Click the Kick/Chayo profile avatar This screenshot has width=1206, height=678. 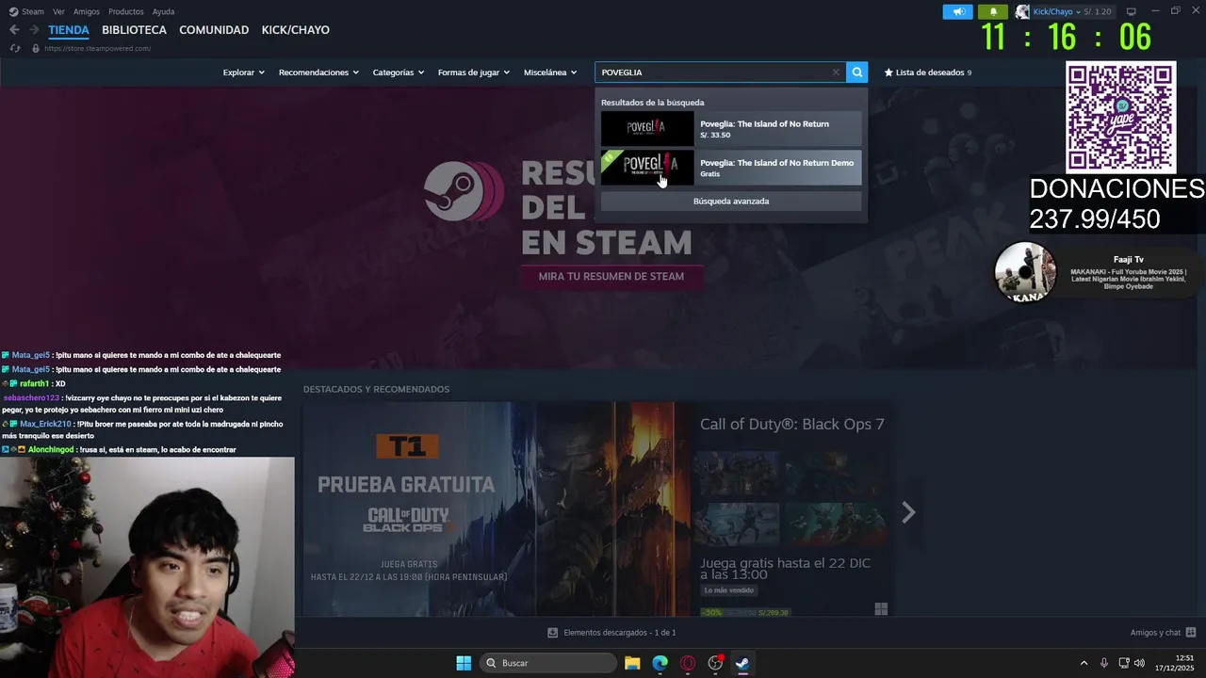click(1022, 11)
